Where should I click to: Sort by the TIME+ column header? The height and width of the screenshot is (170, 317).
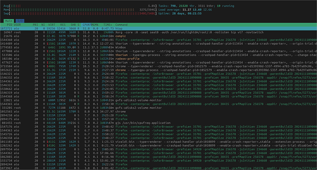coord(108,25)
